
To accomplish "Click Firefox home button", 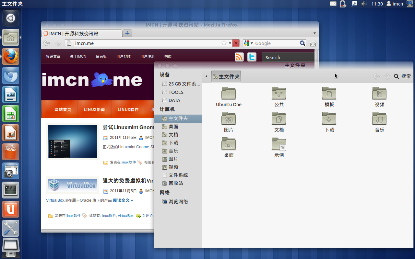I will [x=313, y=43].
